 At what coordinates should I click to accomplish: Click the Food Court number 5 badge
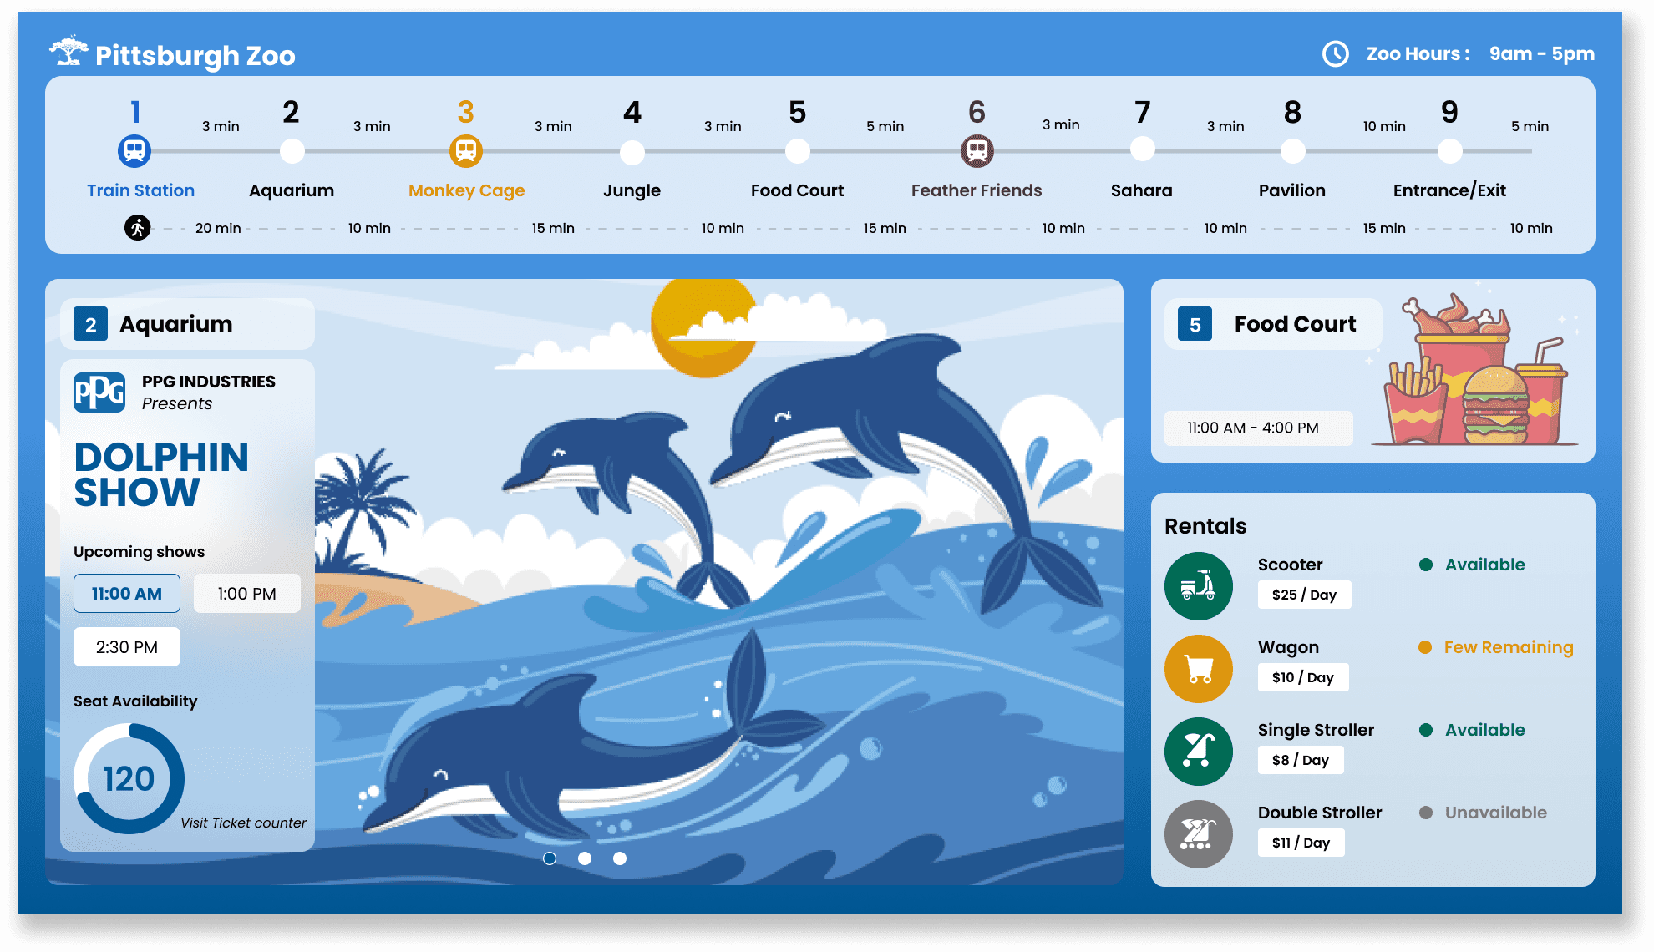pyautogui.click(x=1195, y=324)
